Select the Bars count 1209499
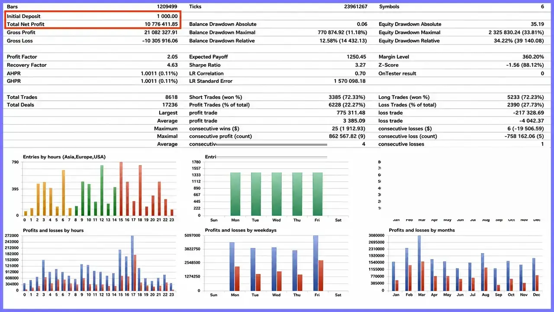The width and height of the screenshot is (554, 312). pyautogui.click(x=167, y=7)
